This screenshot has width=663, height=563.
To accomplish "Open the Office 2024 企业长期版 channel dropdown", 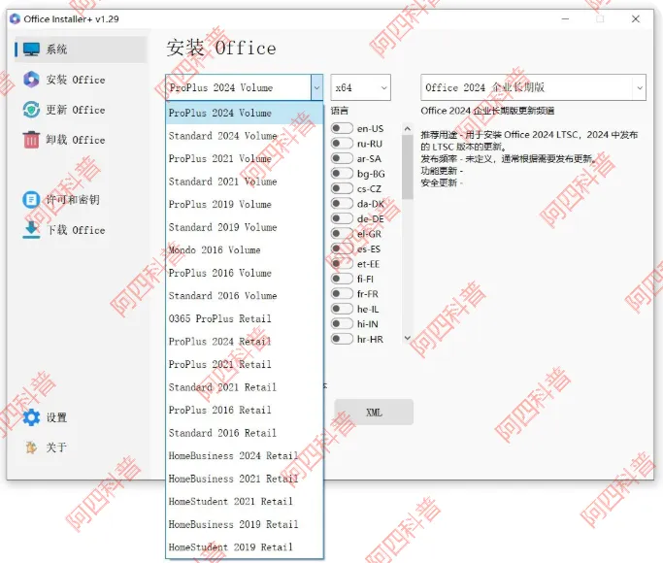I will coord(533,87).
